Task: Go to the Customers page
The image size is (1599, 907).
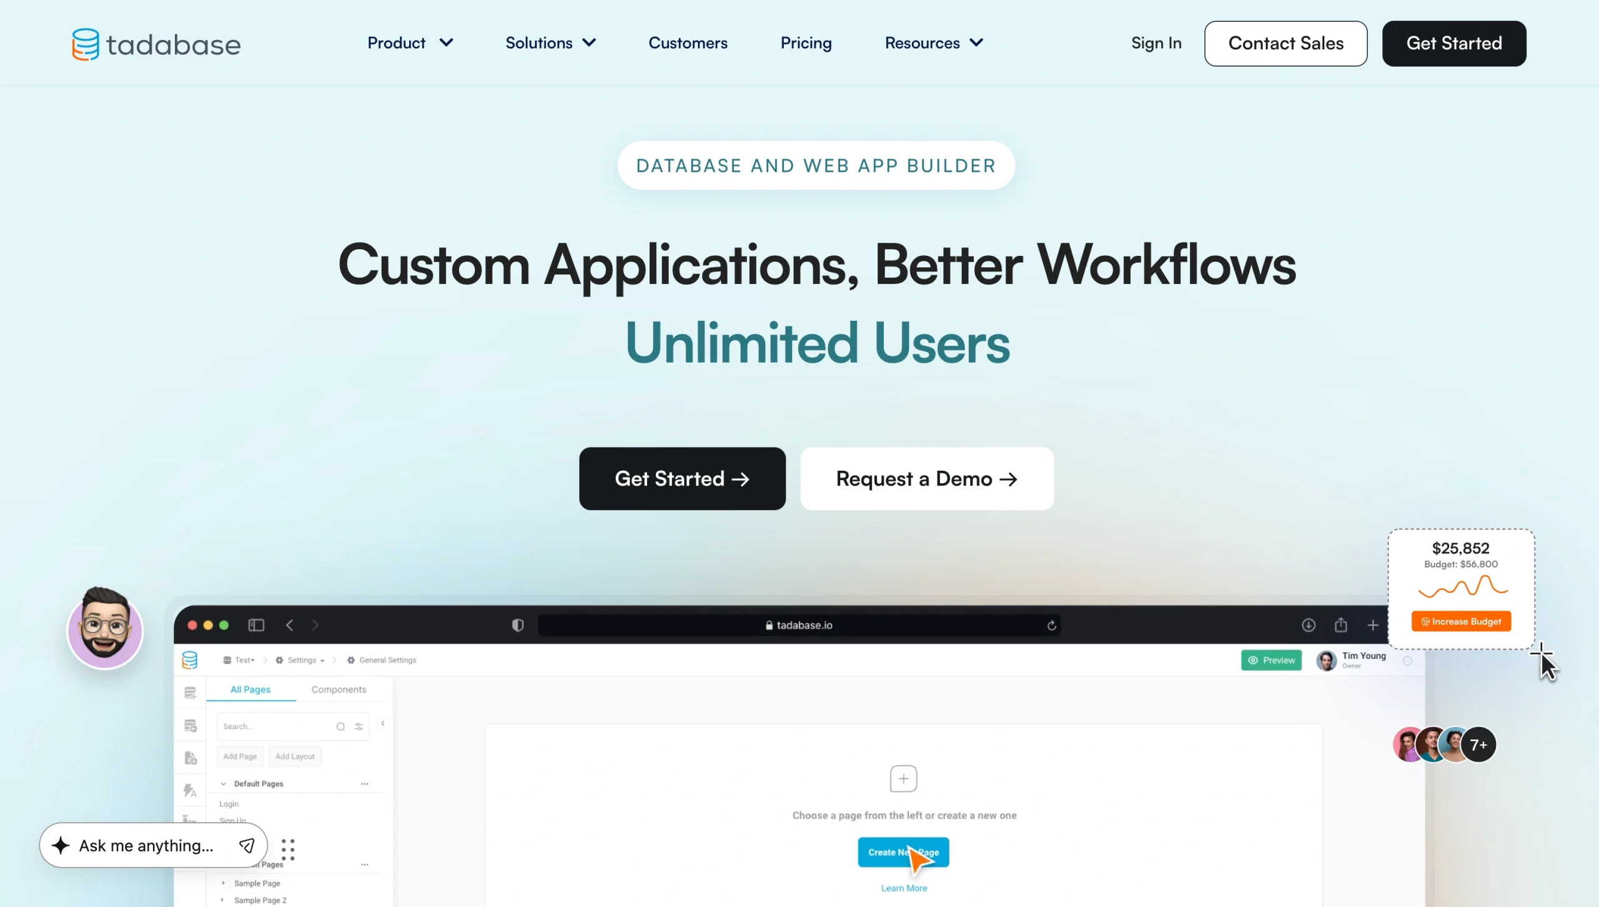Action: point(688,43)
